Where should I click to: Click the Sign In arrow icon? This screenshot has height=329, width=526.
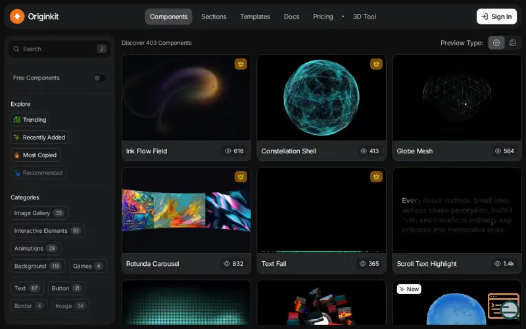coord(485,16)
